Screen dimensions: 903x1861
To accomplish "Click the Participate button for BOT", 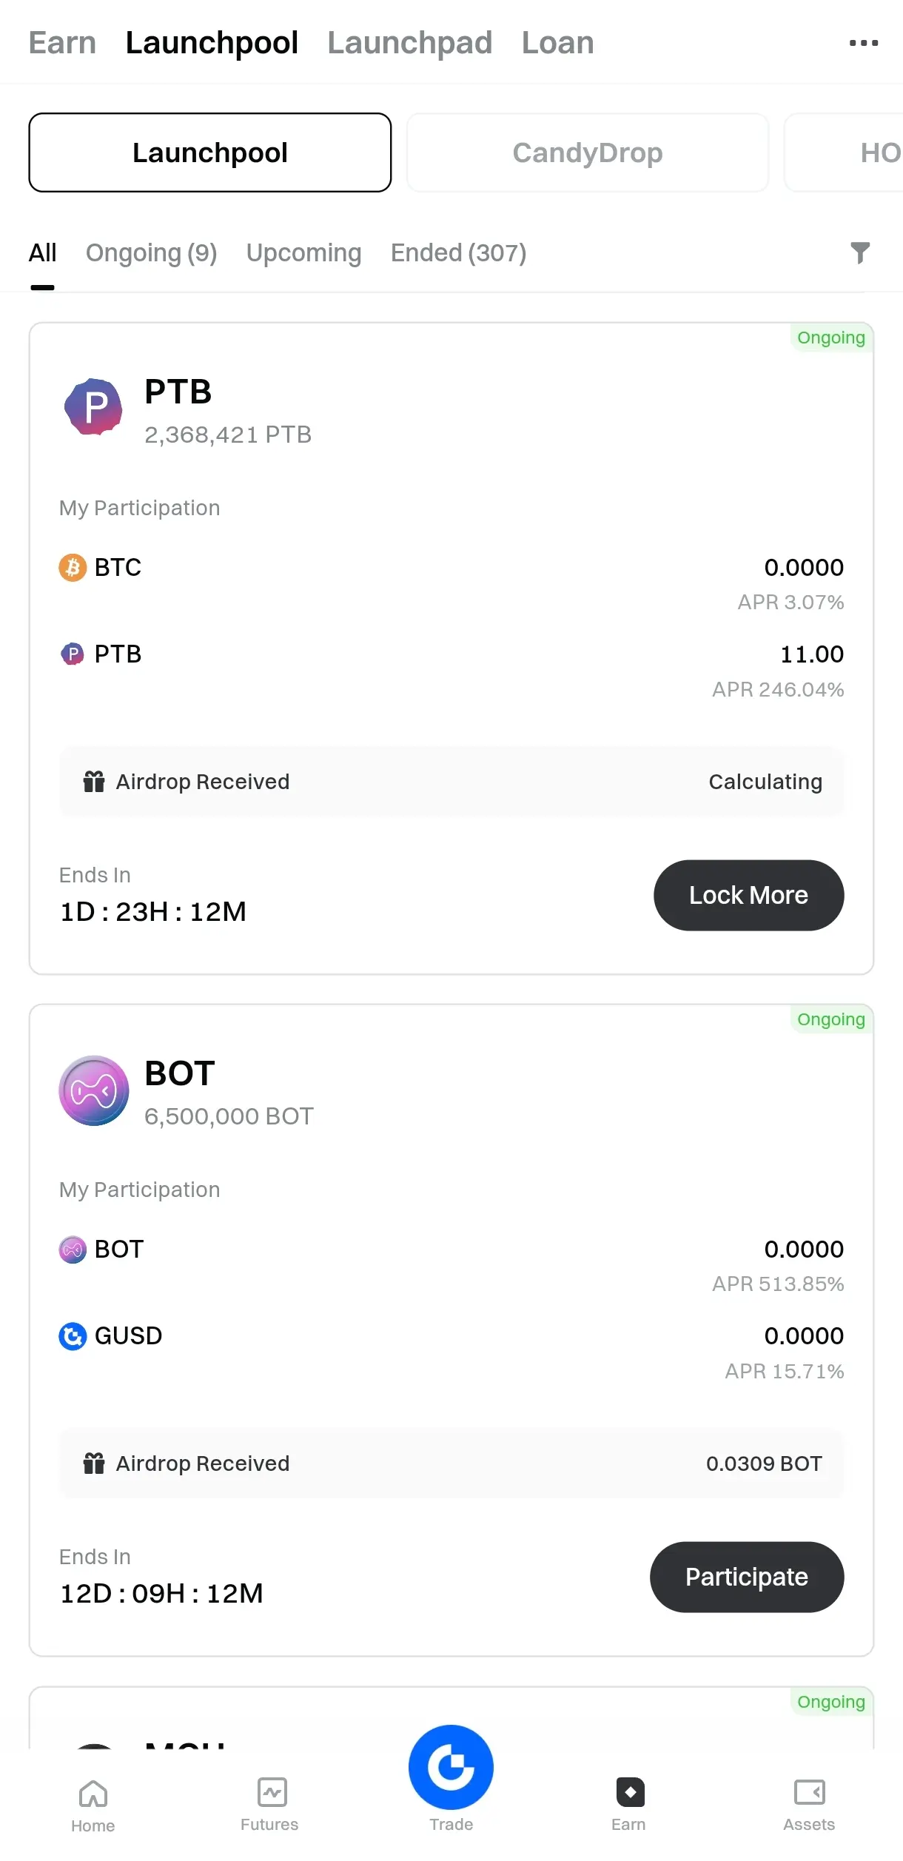I will tap(747, 1577).
